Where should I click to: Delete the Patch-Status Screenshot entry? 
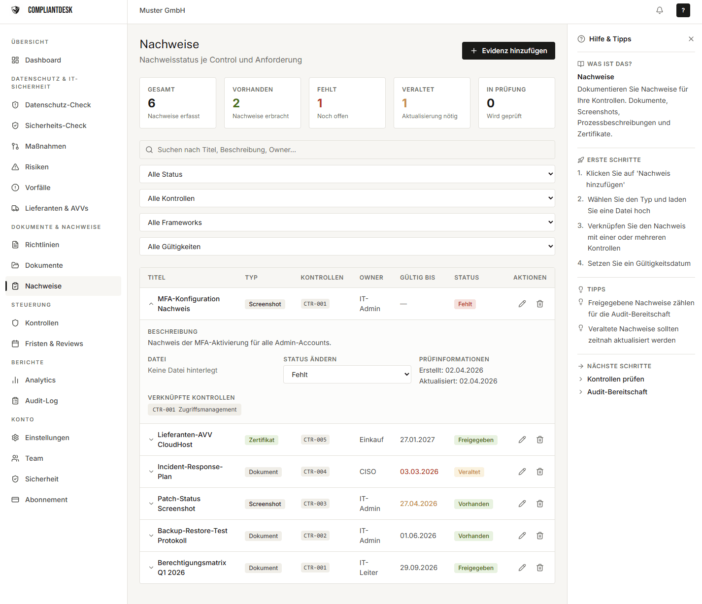point(539,504)
